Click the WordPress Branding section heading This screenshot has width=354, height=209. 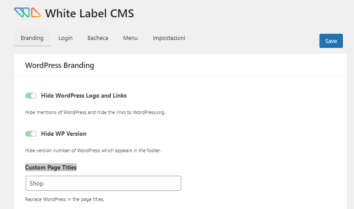[59, 65]
